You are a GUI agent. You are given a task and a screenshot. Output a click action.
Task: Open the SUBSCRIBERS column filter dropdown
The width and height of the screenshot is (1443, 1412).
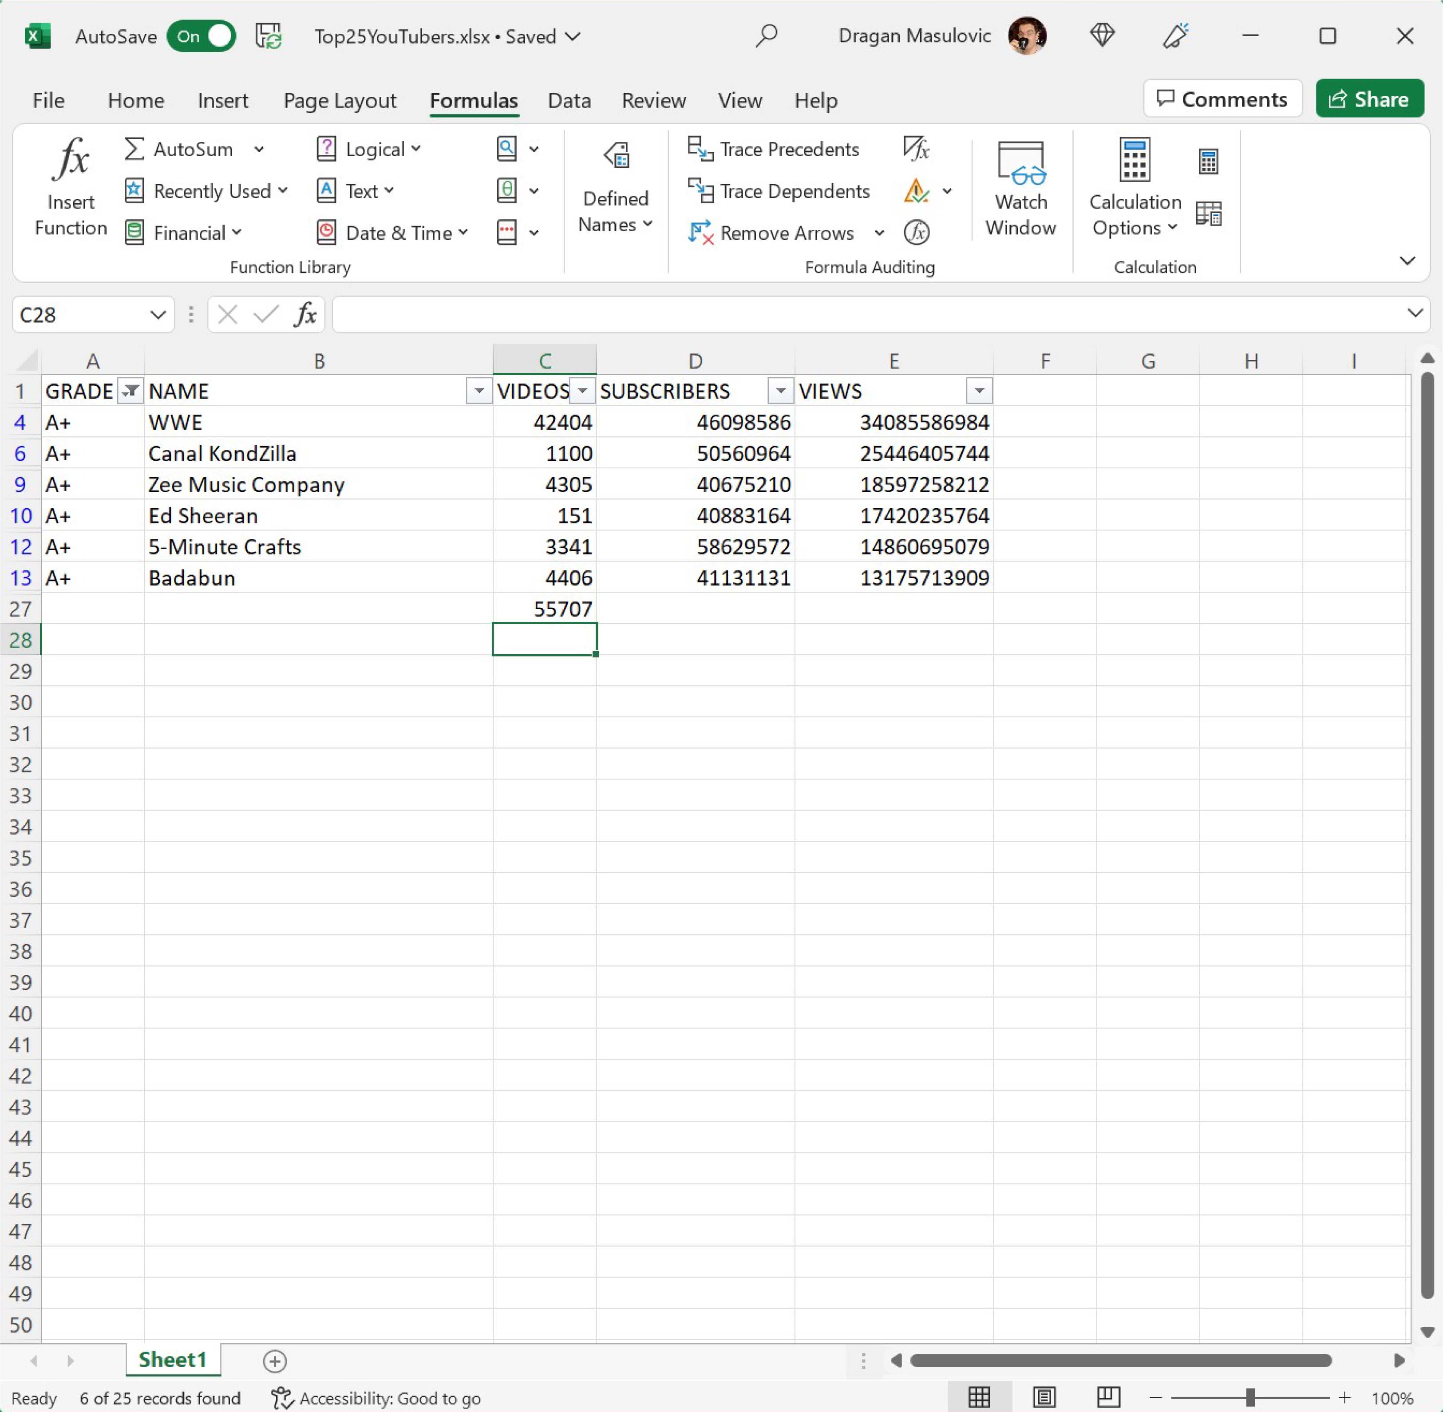(780, 391)
